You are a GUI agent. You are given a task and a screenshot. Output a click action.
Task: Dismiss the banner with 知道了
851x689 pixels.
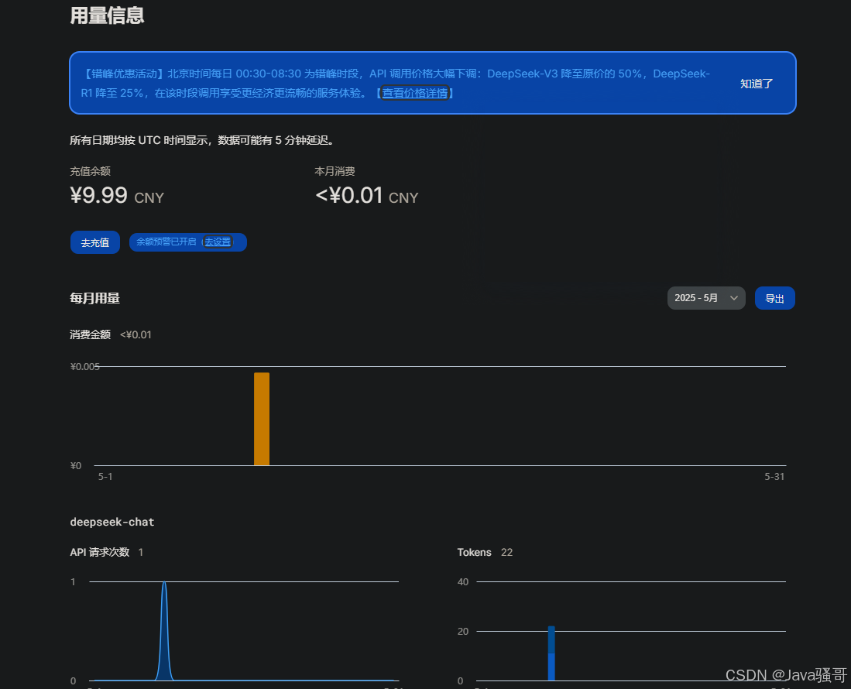[756, 84]
